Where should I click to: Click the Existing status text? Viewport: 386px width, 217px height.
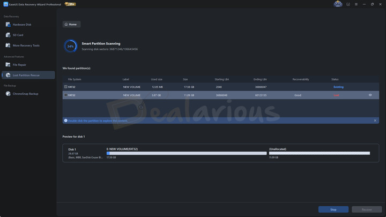(338, 87)
